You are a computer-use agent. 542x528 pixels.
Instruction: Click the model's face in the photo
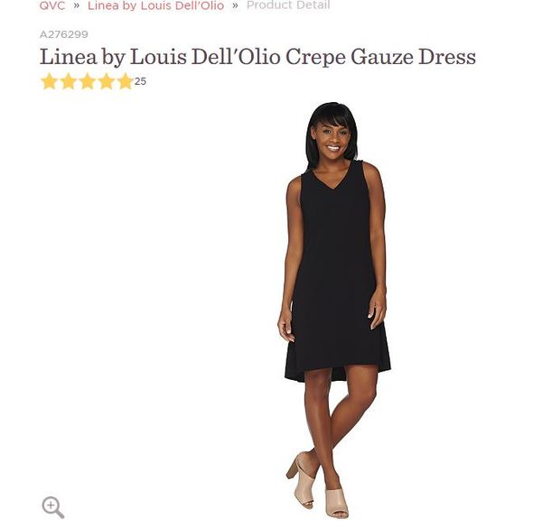[332, 138]
